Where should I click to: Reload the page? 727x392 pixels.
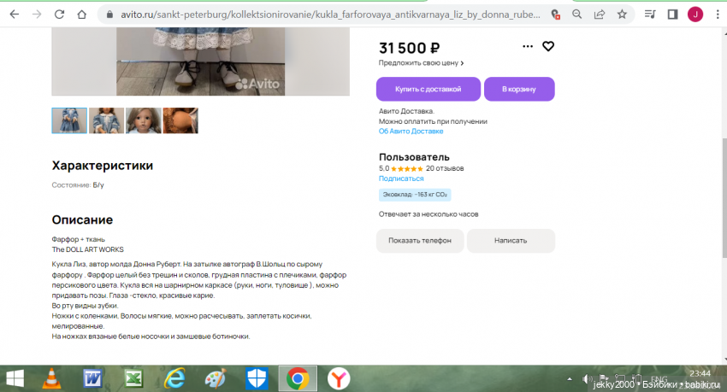(x=59, y=15)
